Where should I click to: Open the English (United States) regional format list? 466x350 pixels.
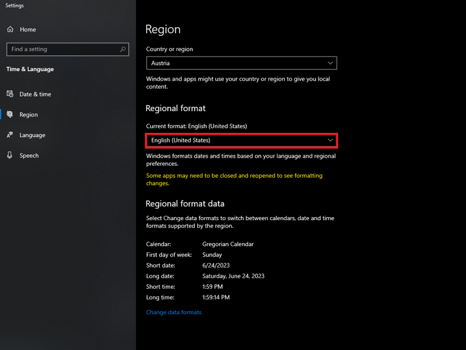pyautogui.click(x=237, y=140)
